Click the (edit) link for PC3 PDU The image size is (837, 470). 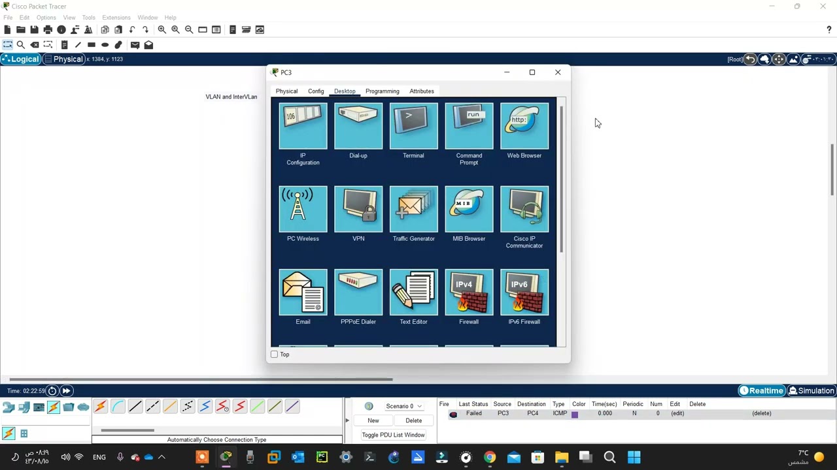677,413
